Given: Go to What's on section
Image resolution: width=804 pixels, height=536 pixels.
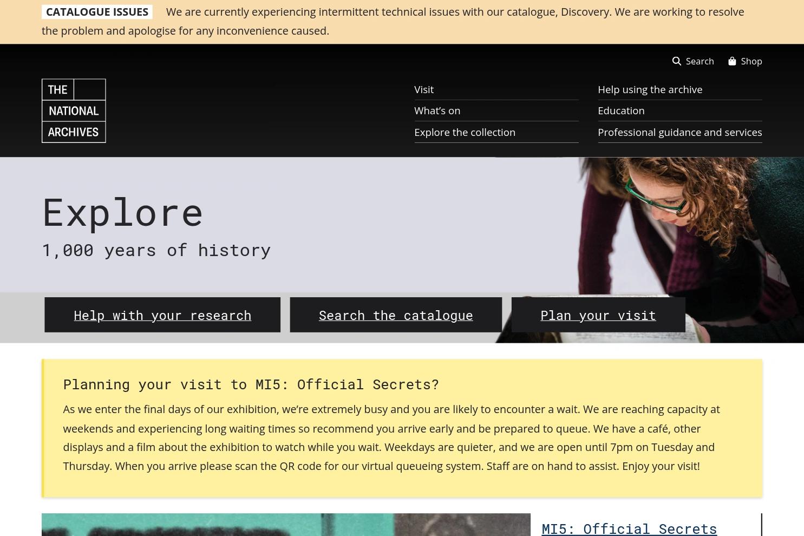Looking at the screenshot, I should click(437, 110).
